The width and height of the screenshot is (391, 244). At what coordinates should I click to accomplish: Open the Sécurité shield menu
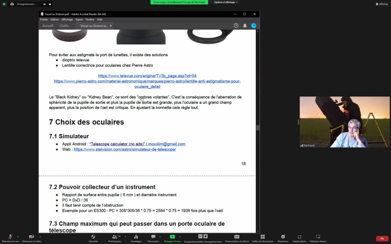coord(93,238)
